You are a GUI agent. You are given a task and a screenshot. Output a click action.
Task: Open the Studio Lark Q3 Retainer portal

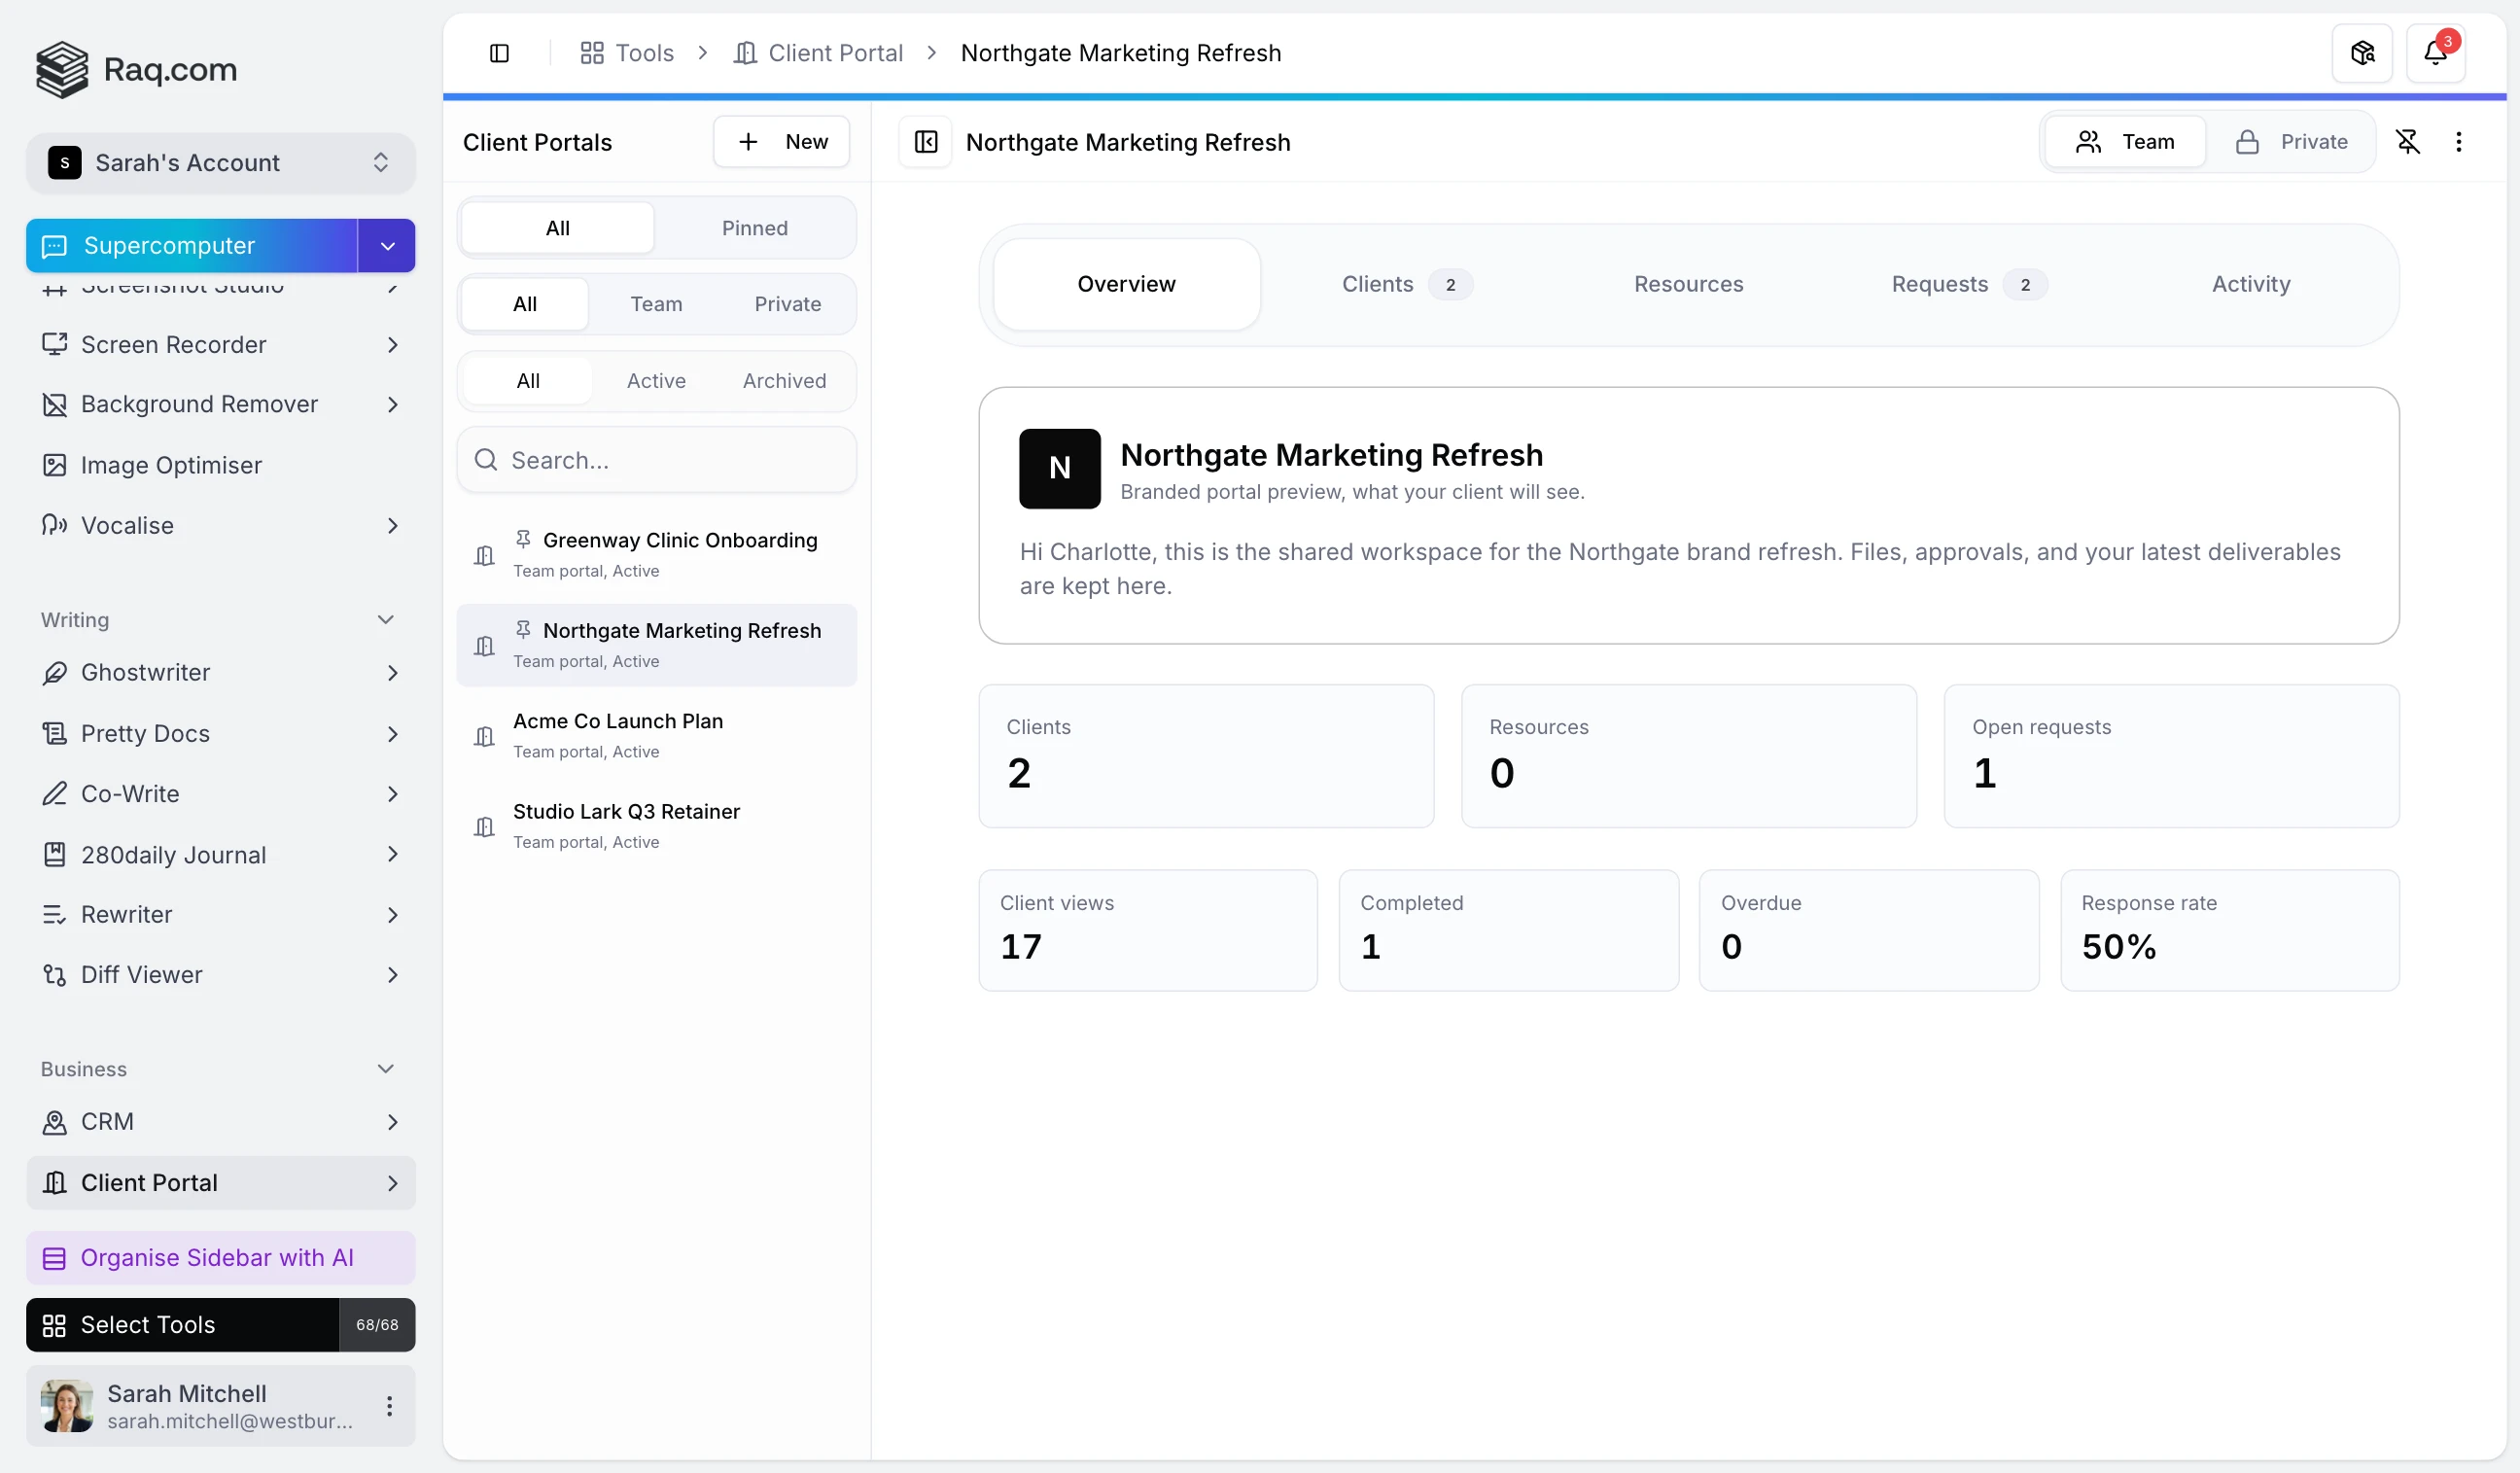656,826
